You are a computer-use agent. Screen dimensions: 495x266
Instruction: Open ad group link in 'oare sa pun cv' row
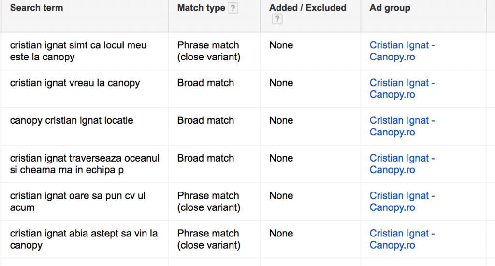[402, 202]
